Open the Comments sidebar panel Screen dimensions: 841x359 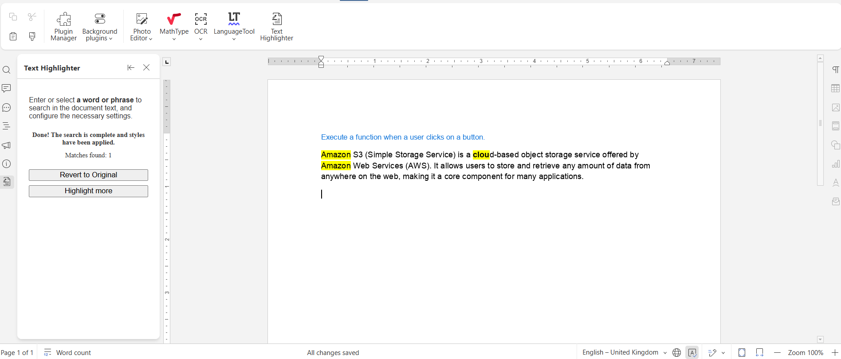click(x=7, y=89)
